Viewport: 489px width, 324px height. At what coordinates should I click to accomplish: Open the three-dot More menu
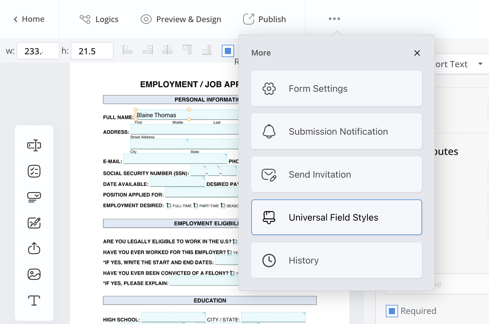(x=334, y=19)
